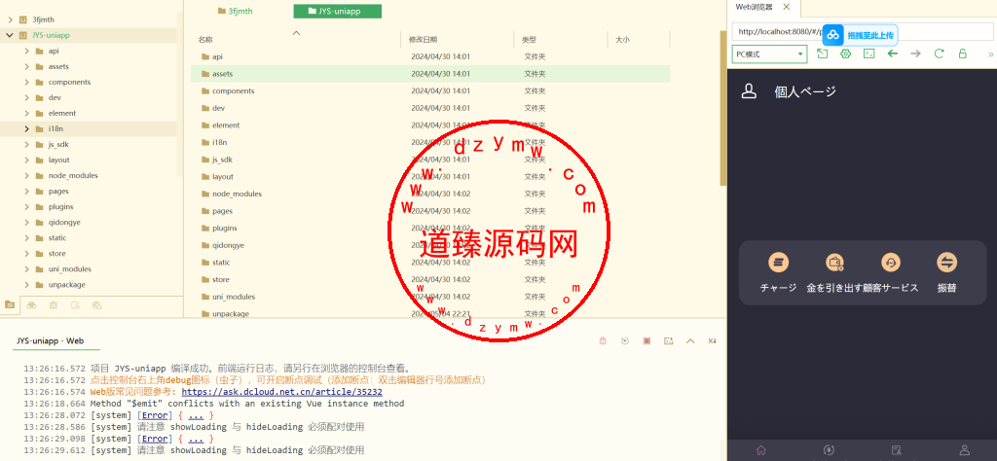This screenshot has height=461, width=997.
Task: Sort file list by 名称 column
Action: coord(205,39)
